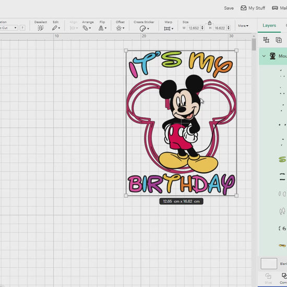The width and height of the screenshot is (287, 287).
Task: Open the Offset dropdown arrow
Action: coord(124,28)
